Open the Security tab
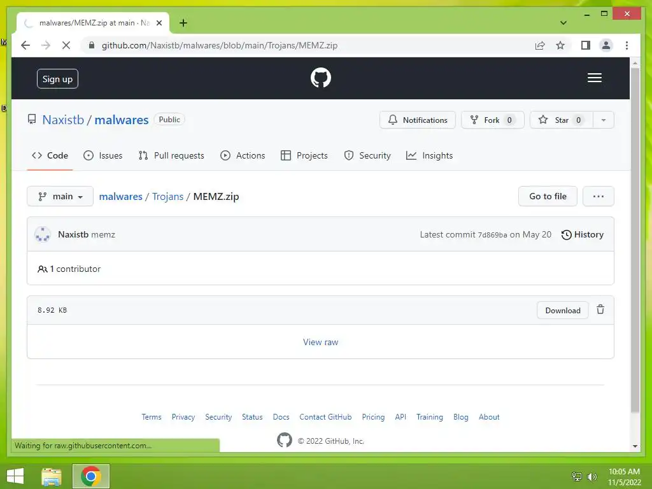The width and height of the screenshot is (652, 489). [x=367, y=155]
